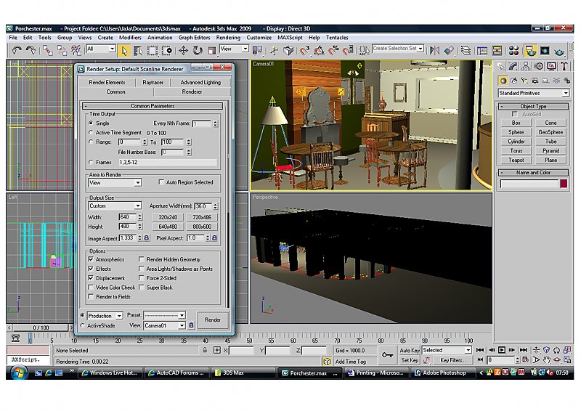Screen dimensions: 581x411
Task: Enable Force 2-Sided checkbox
Action: 141,277
